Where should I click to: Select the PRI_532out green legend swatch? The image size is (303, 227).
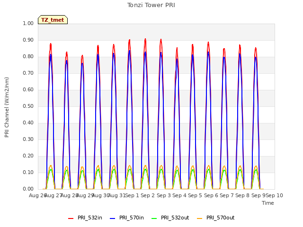(x=154, y=218)
